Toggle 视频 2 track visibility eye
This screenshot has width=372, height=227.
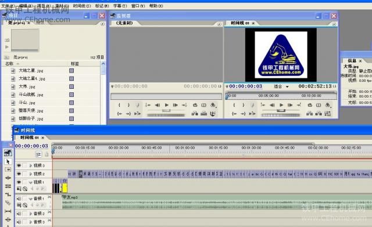(19, 174)
